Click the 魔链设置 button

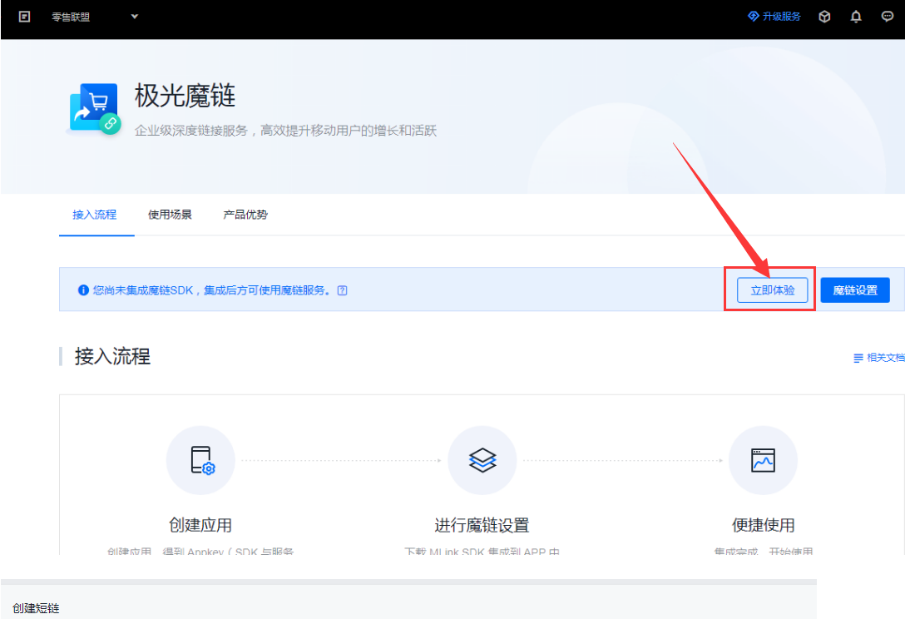pyautogui.click(x=855, y=290)
